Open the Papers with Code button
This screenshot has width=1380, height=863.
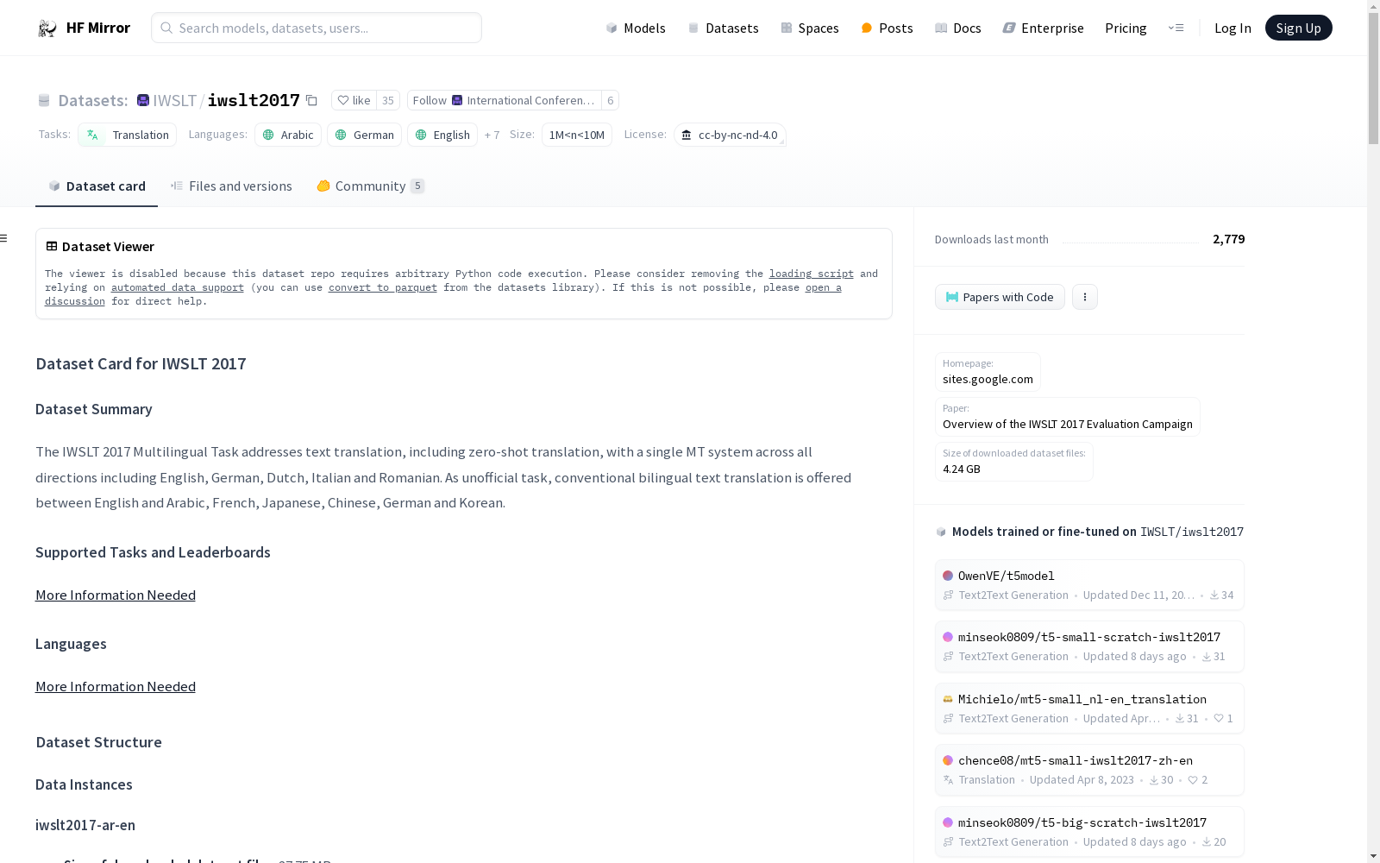click(x=1000, y=297)
